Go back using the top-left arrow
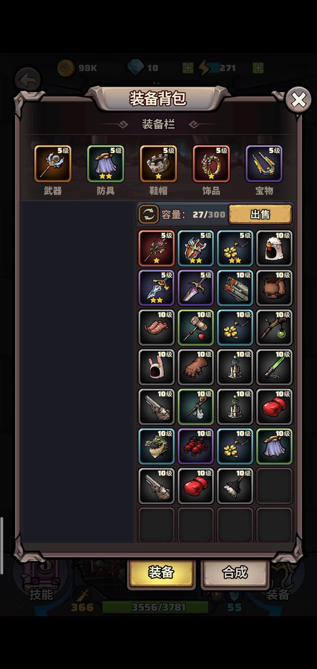Viewport: 317px width, 669px height. point(28,80)
